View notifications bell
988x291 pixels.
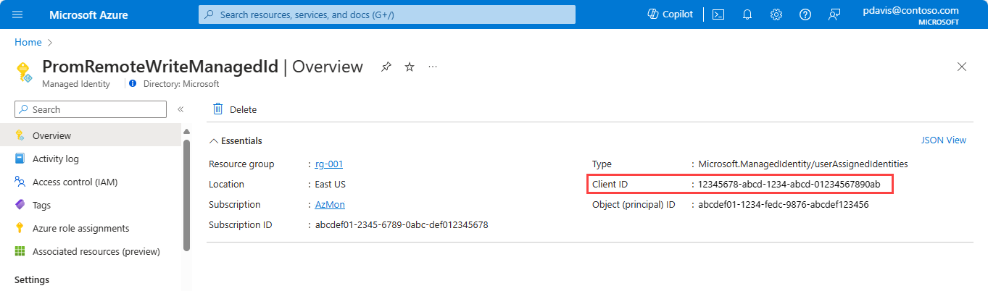747,14
